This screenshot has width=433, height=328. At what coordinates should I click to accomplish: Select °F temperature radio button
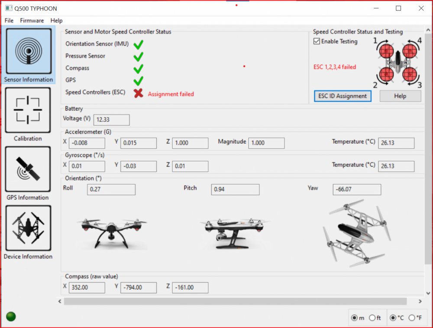(x=412, y=318)
